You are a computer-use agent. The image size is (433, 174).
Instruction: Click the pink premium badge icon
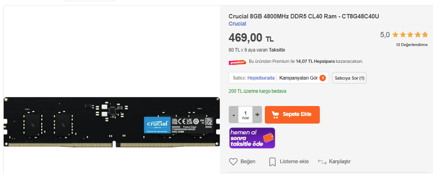pos(237,62)
